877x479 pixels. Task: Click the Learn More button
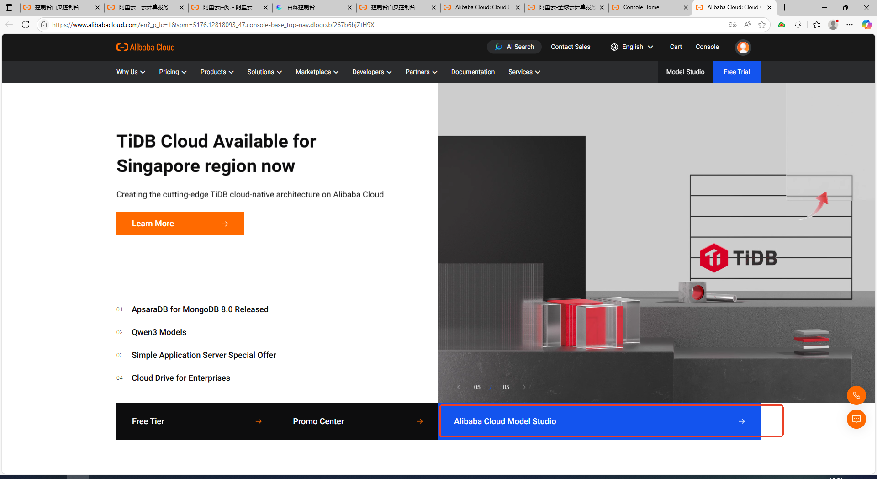coord(180,224)
